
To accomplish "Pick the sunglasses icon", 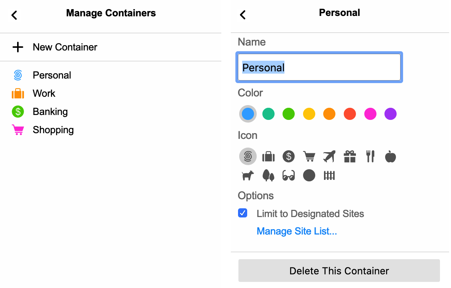I will coord(289,175).
